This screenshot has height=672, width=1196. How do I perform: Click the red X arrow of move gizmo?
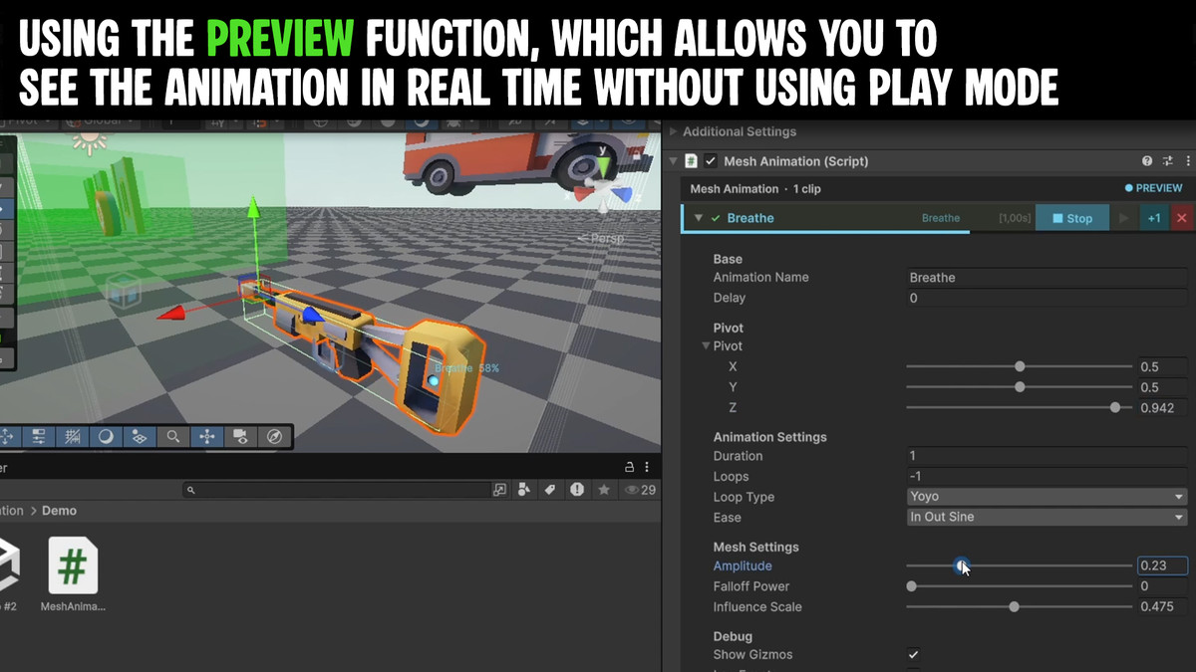pyautogui.click(x=173, y=315)
